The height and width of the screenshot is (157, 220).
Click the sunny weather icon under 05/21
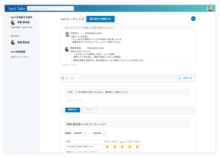pos(122,147)
